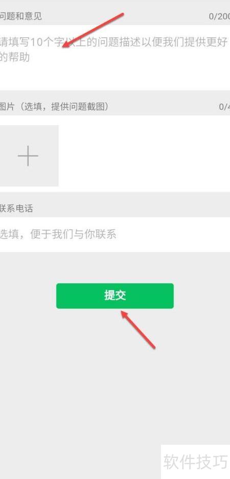Submit feedback with the green 提交 button

tap(114, 296)
